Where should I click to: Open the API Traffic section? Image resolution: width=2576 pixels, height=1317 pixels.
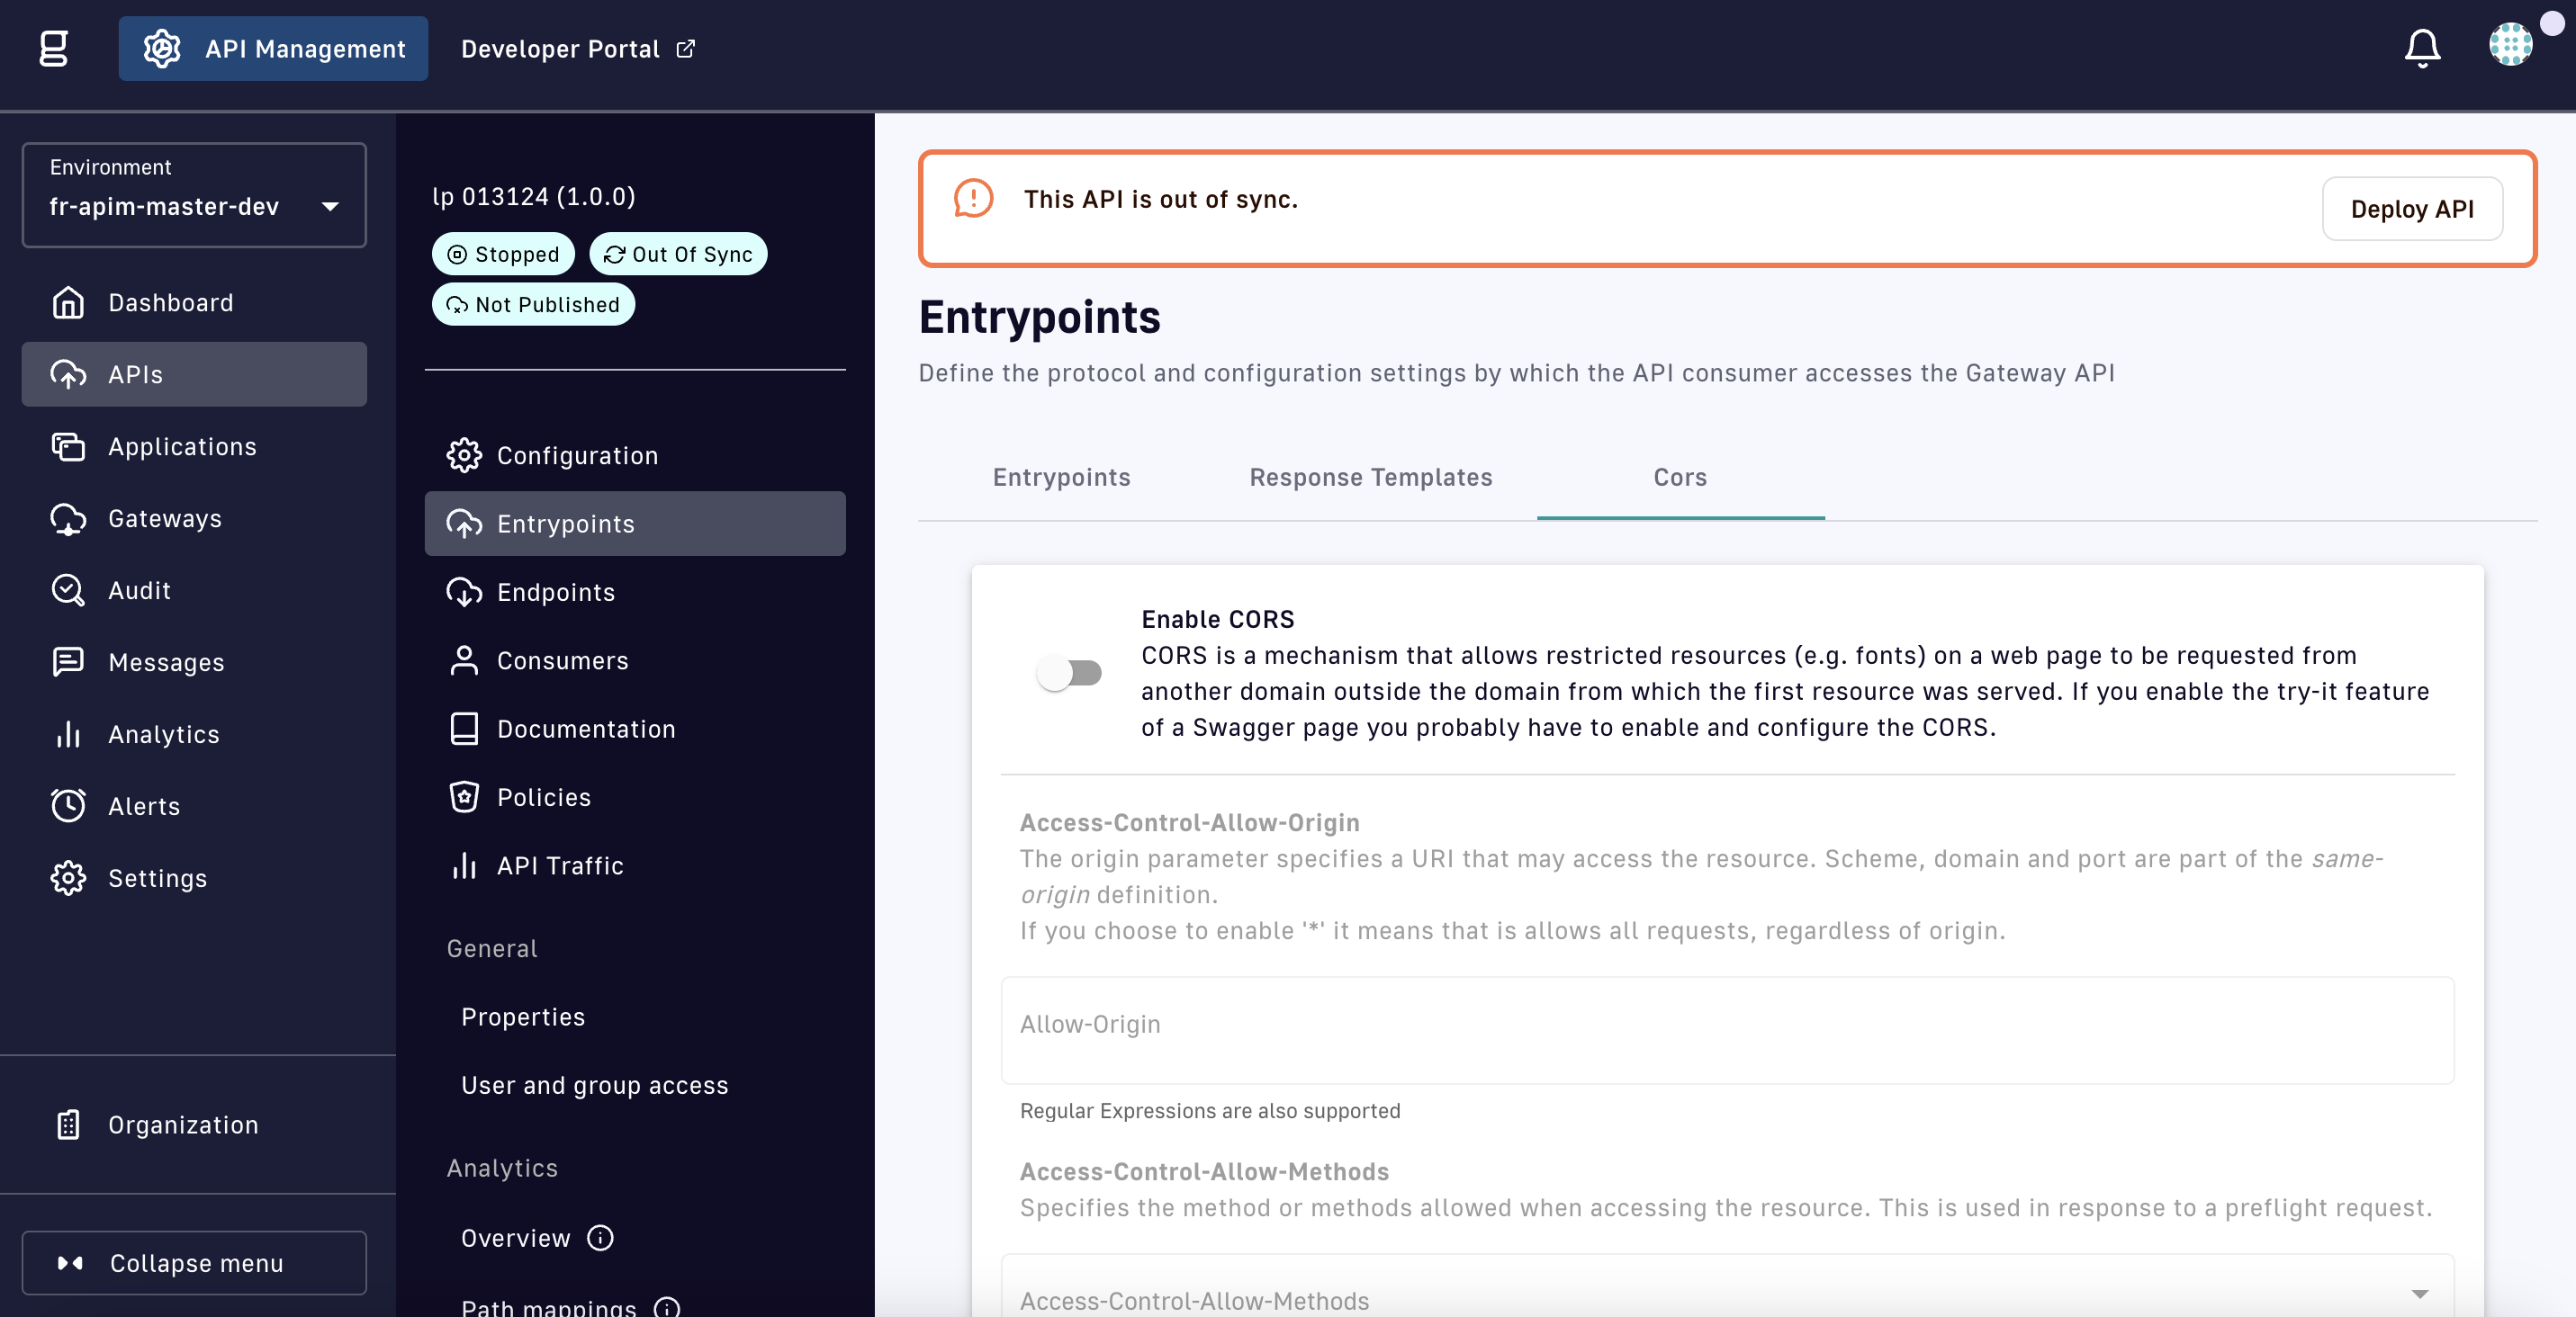[559, 865]
